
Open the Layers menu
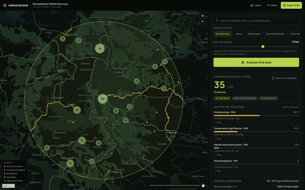coord(255,5)
